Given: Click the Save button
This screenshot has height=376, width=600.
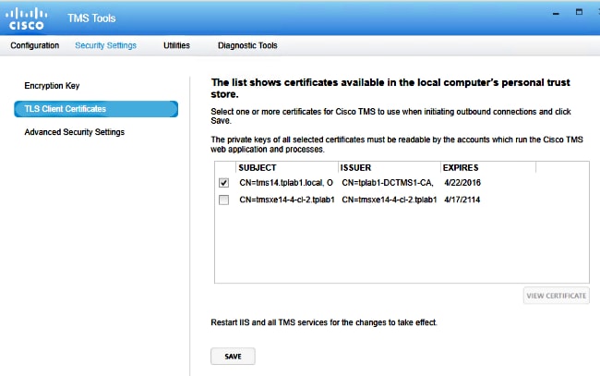Looking at the screenshot, I should [233, 356].
